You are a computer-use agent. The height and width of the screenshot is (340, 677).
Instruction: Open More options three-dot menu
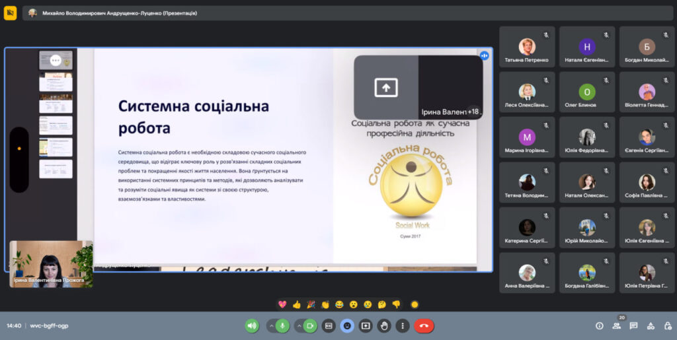point(403,325)
